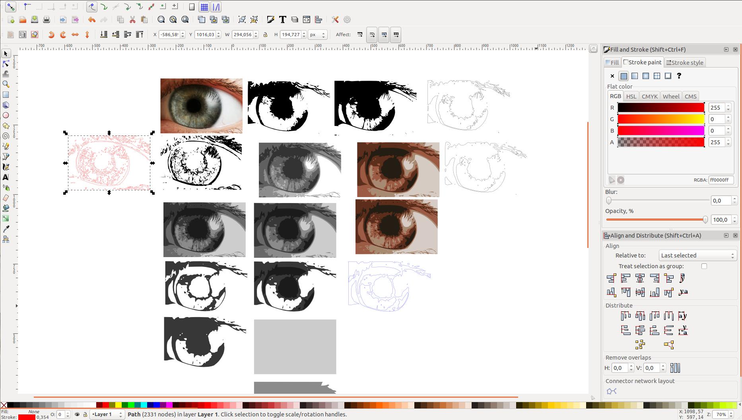Screen dimensions: 742x420
Task: Click the Cut scissors icon
Action: [132, 19]
